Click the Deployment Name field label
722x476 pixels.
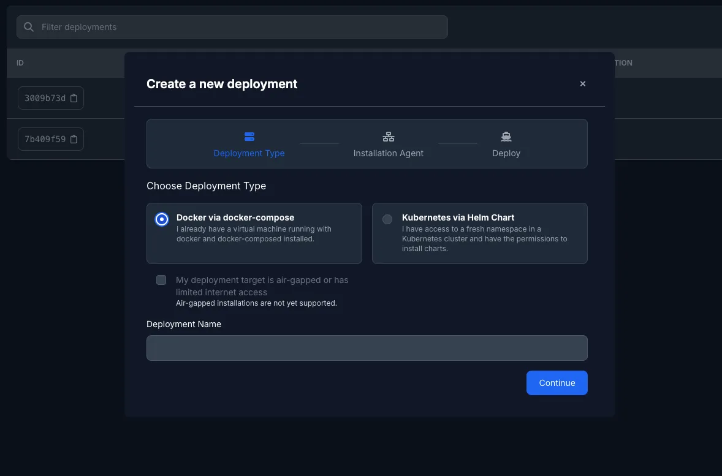(184, 324)
